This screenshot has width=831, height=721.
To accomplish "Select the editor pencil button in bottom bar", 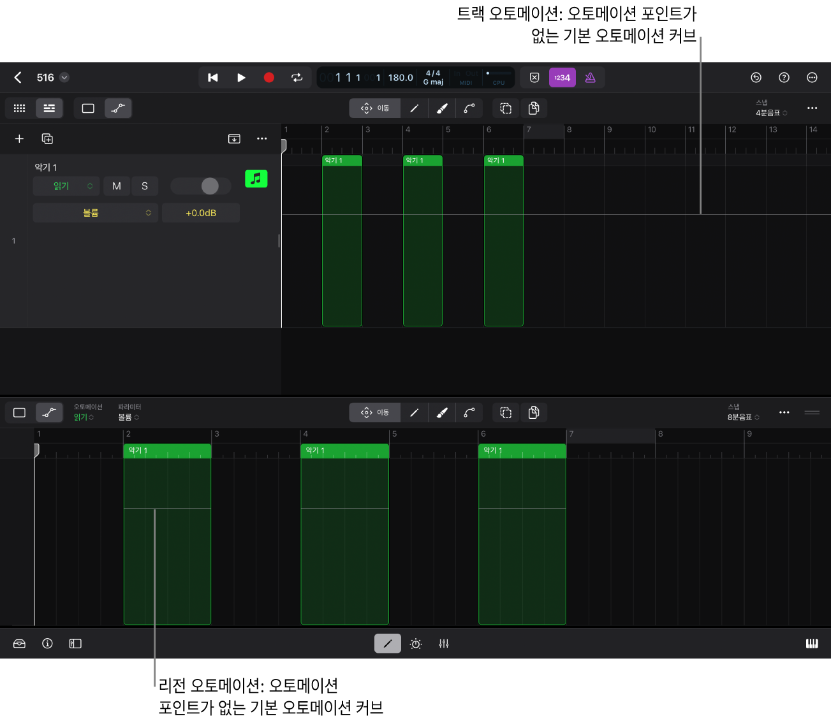I will (388, 643).
